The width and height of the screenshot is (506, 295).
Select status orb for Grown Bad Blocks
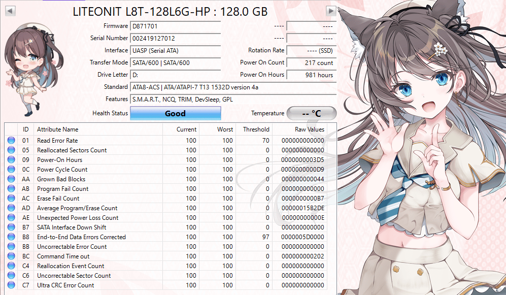tap(11, 179)
